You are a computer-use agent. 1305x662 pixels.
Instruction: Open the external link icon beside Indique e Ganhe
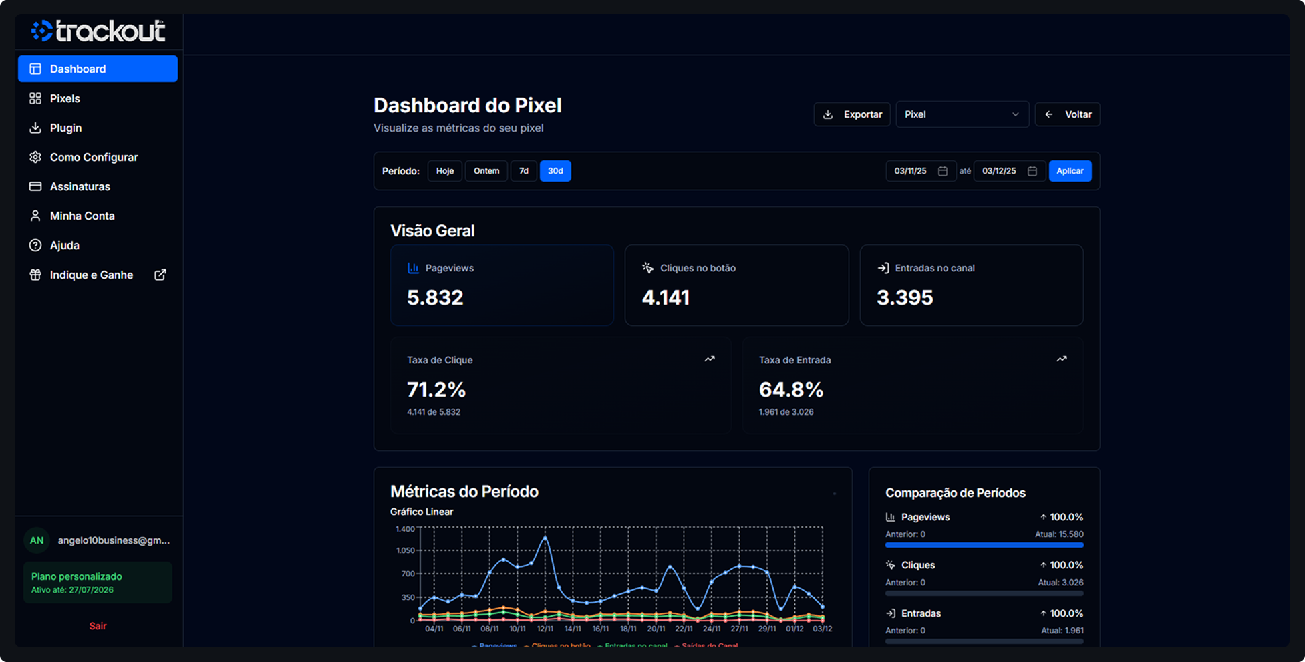[160, 275]
